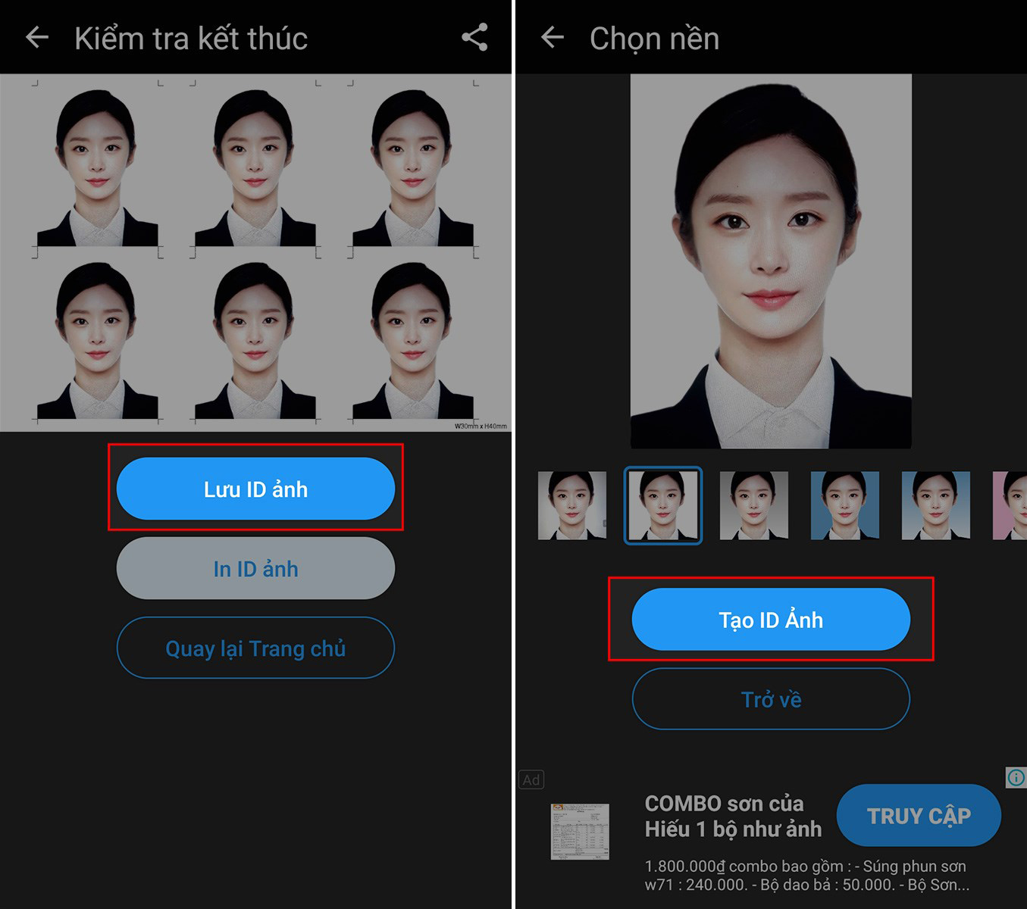Click the ad's product image thumbnail
The width and height of the screenshot is (1027, 909).
(580, 832)
